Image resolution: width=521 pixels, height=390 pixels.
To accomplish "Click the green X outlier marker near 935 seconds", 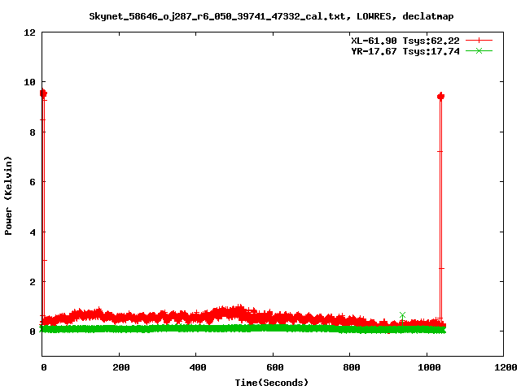I will coord(402,314).
